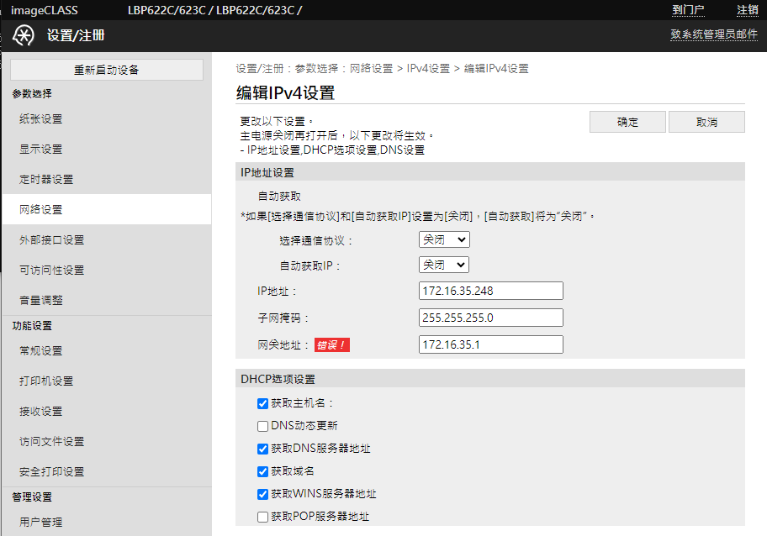Check the DNS动态更新 checkbox
The height and width of the screenshot is (536, 767).
coord(262,426)
